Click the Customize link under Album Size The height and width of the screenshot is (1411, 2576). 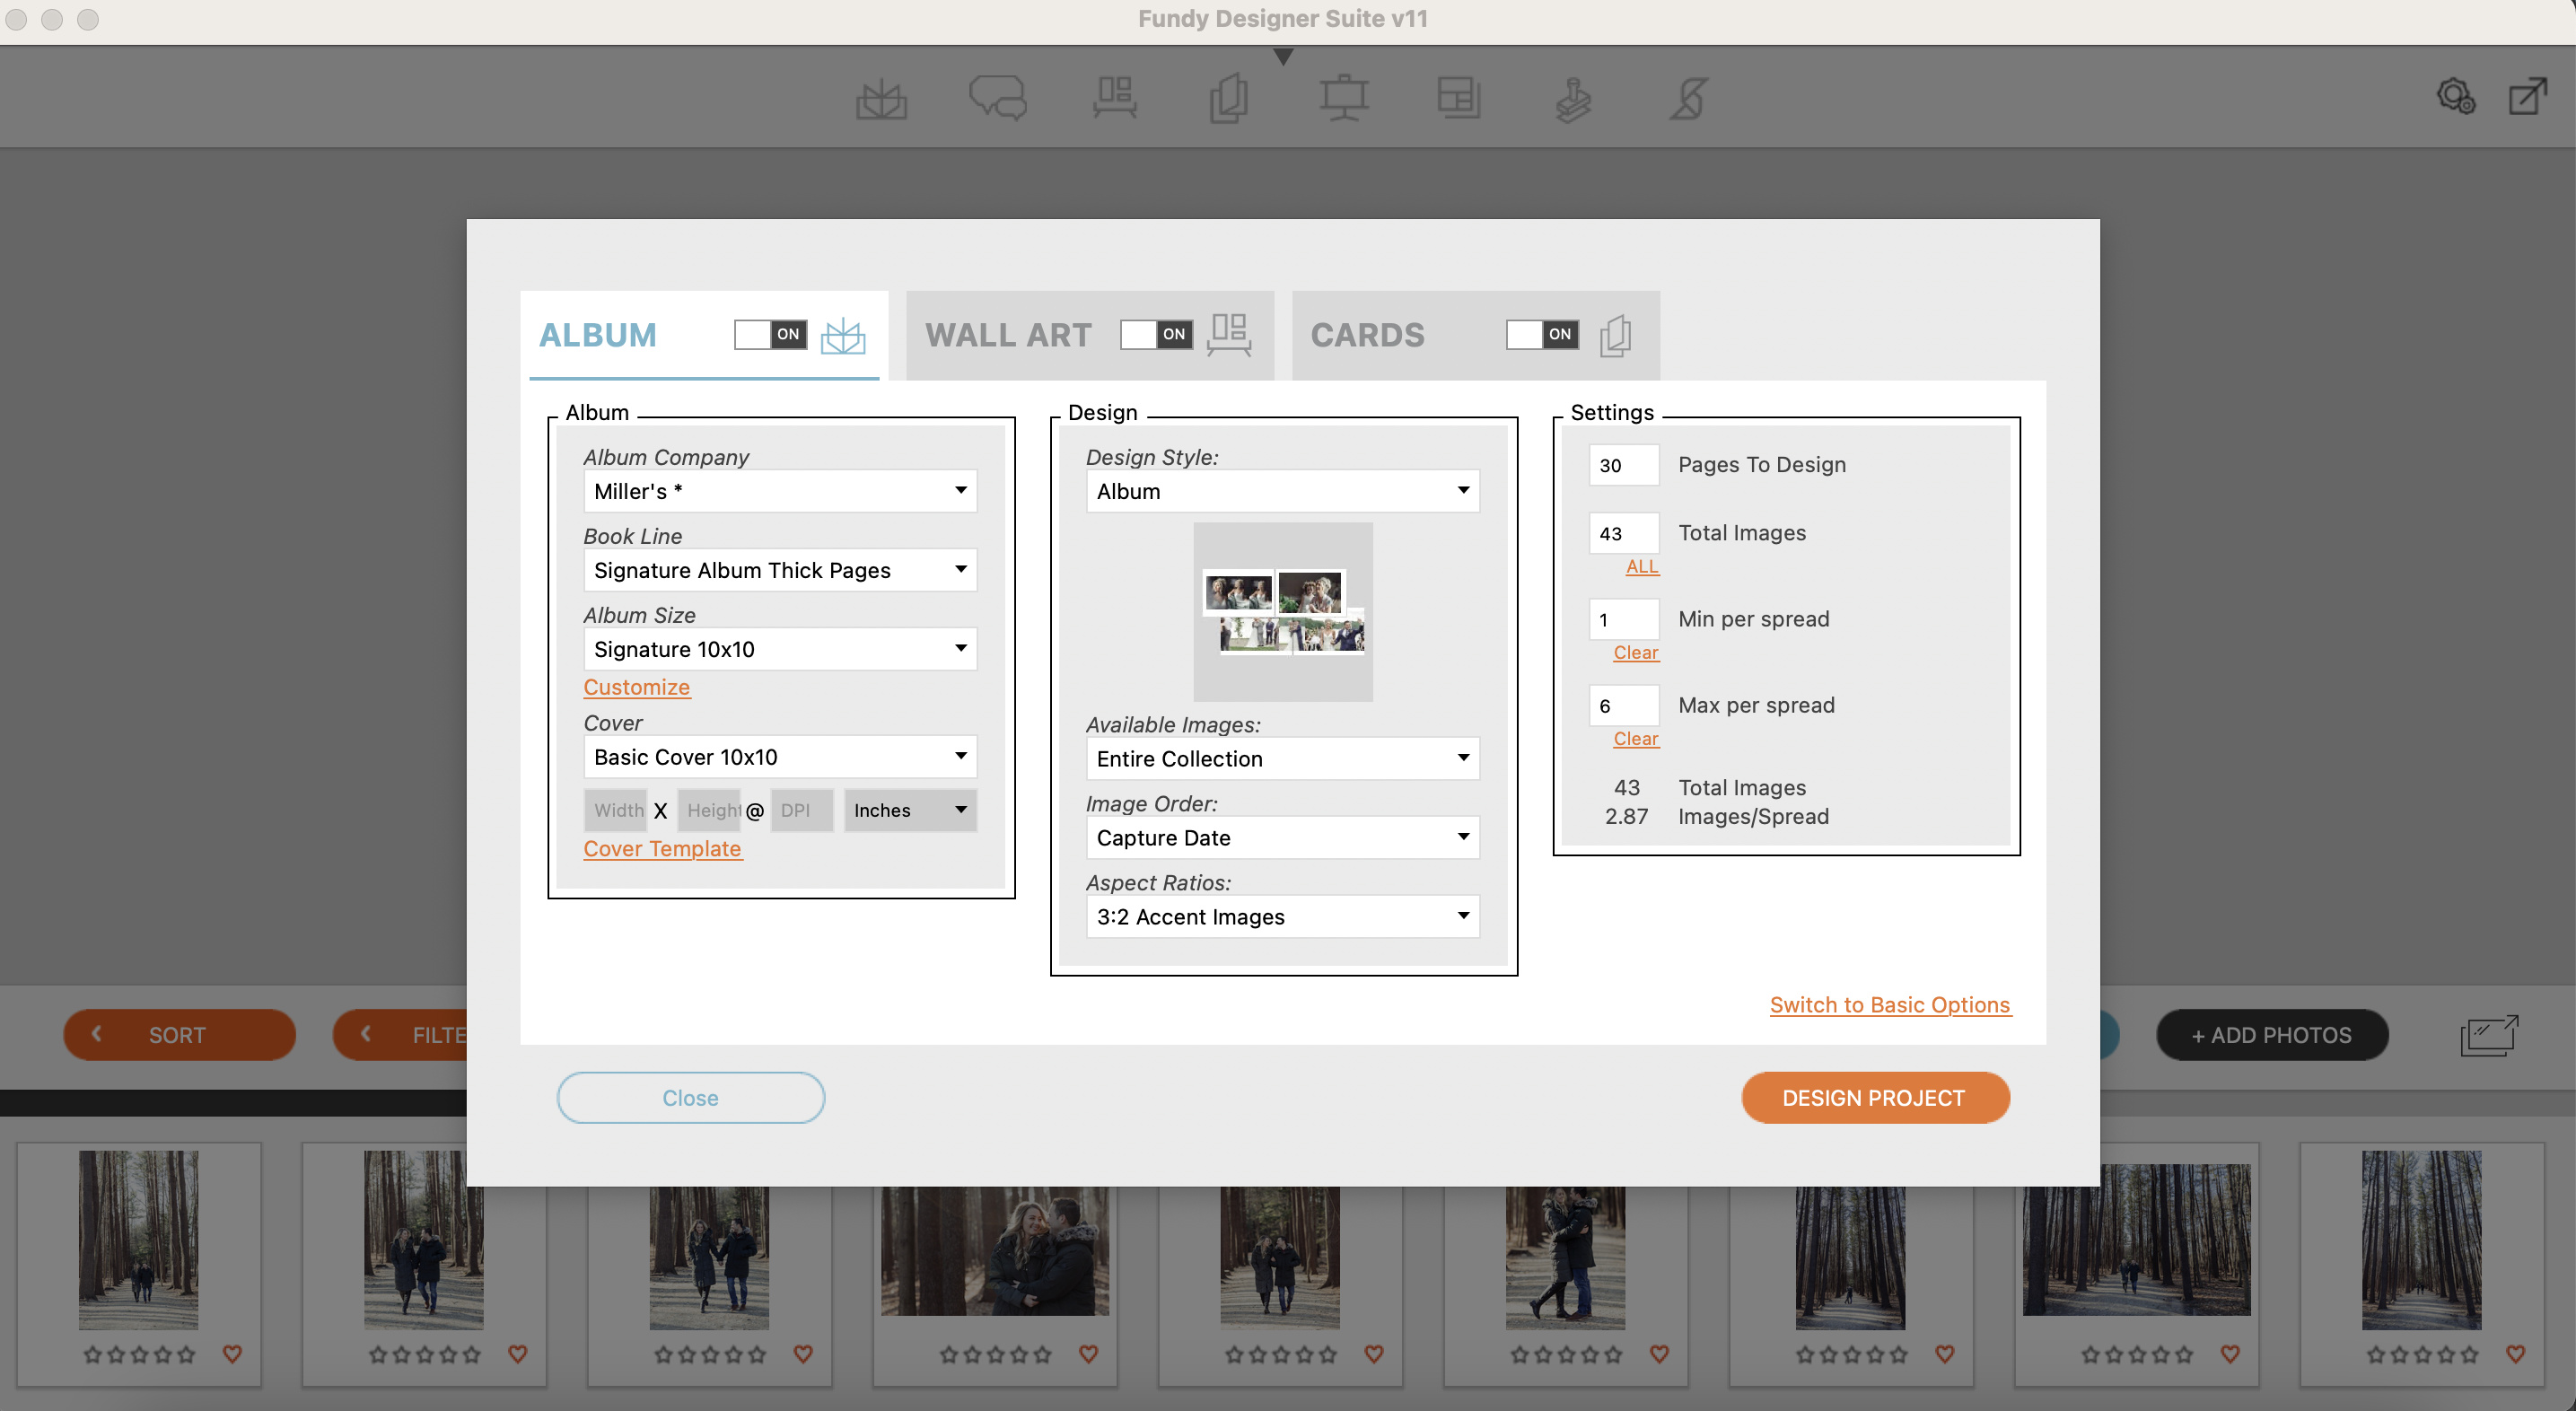(x=637, y=687)
